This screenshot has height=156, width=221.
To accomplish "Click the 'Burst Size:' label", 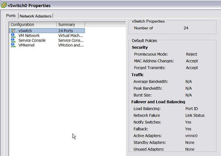I will 143,95.
